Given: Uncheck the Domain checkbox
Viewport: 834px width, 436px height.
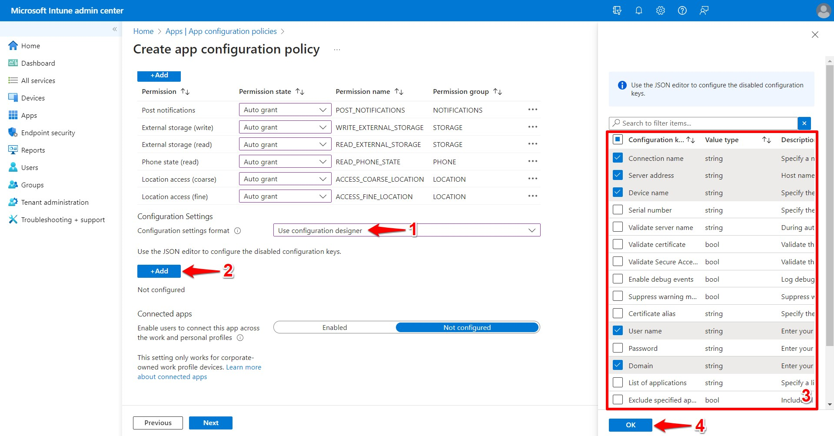Looking at the screenshot, I should pos(618,366).
